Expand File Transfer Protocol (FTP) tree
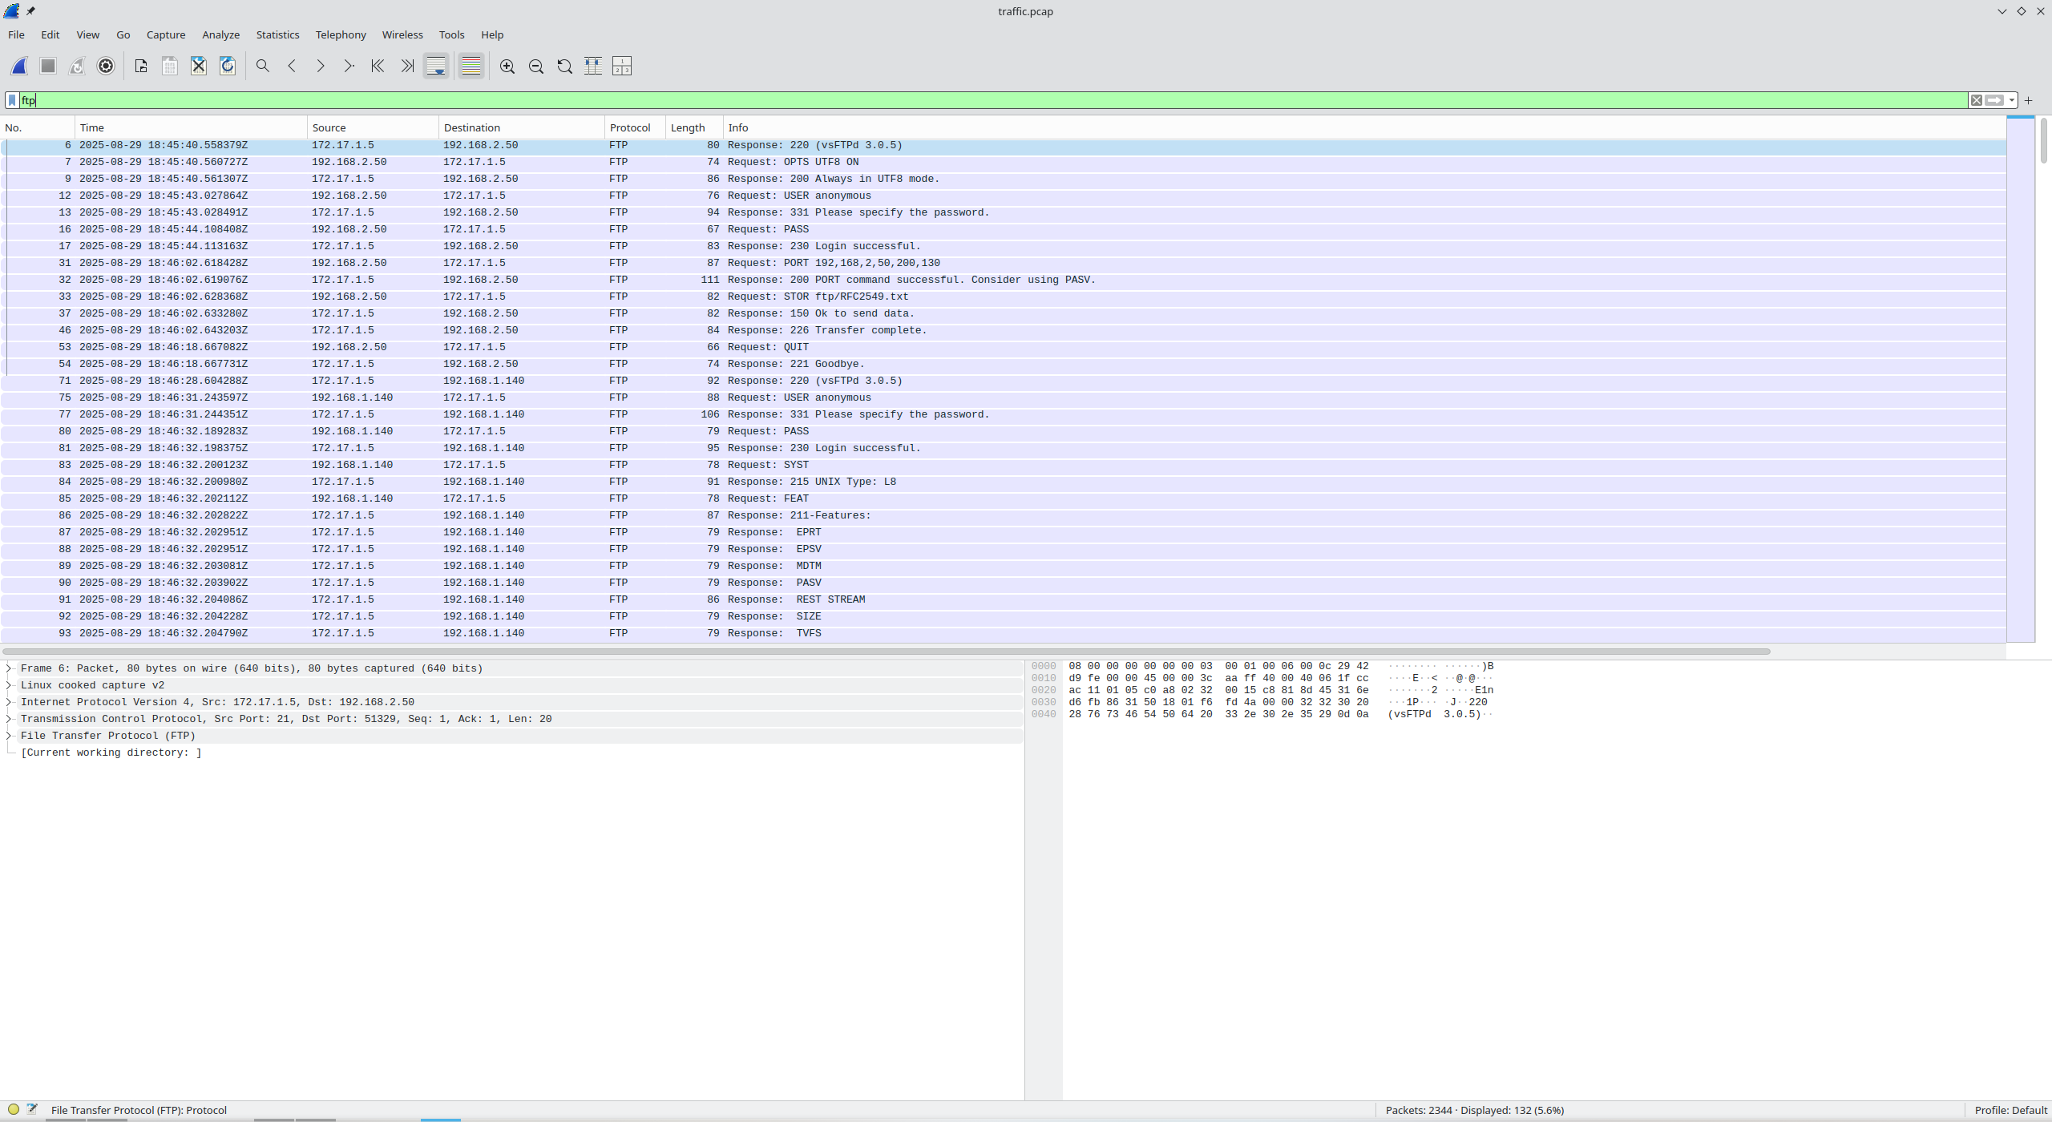Screen dimensions: 2052x1122 point(9,736)
